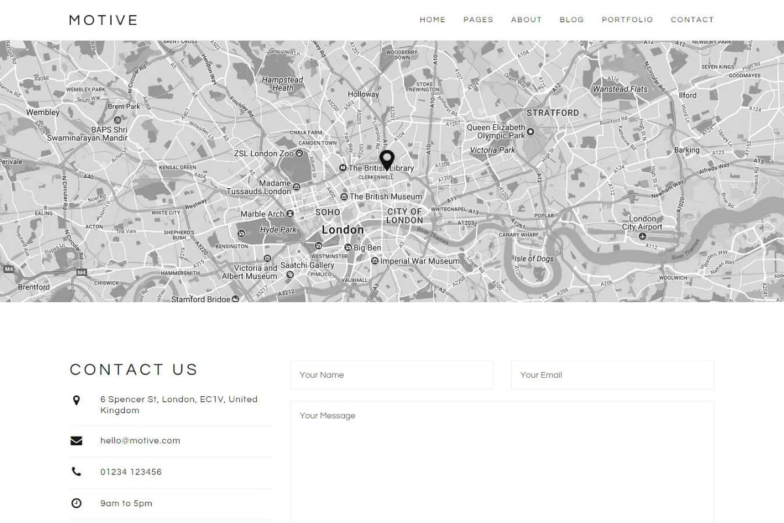Click the clock opening hours icon
784x523 pixels.
tap(76, 503)
